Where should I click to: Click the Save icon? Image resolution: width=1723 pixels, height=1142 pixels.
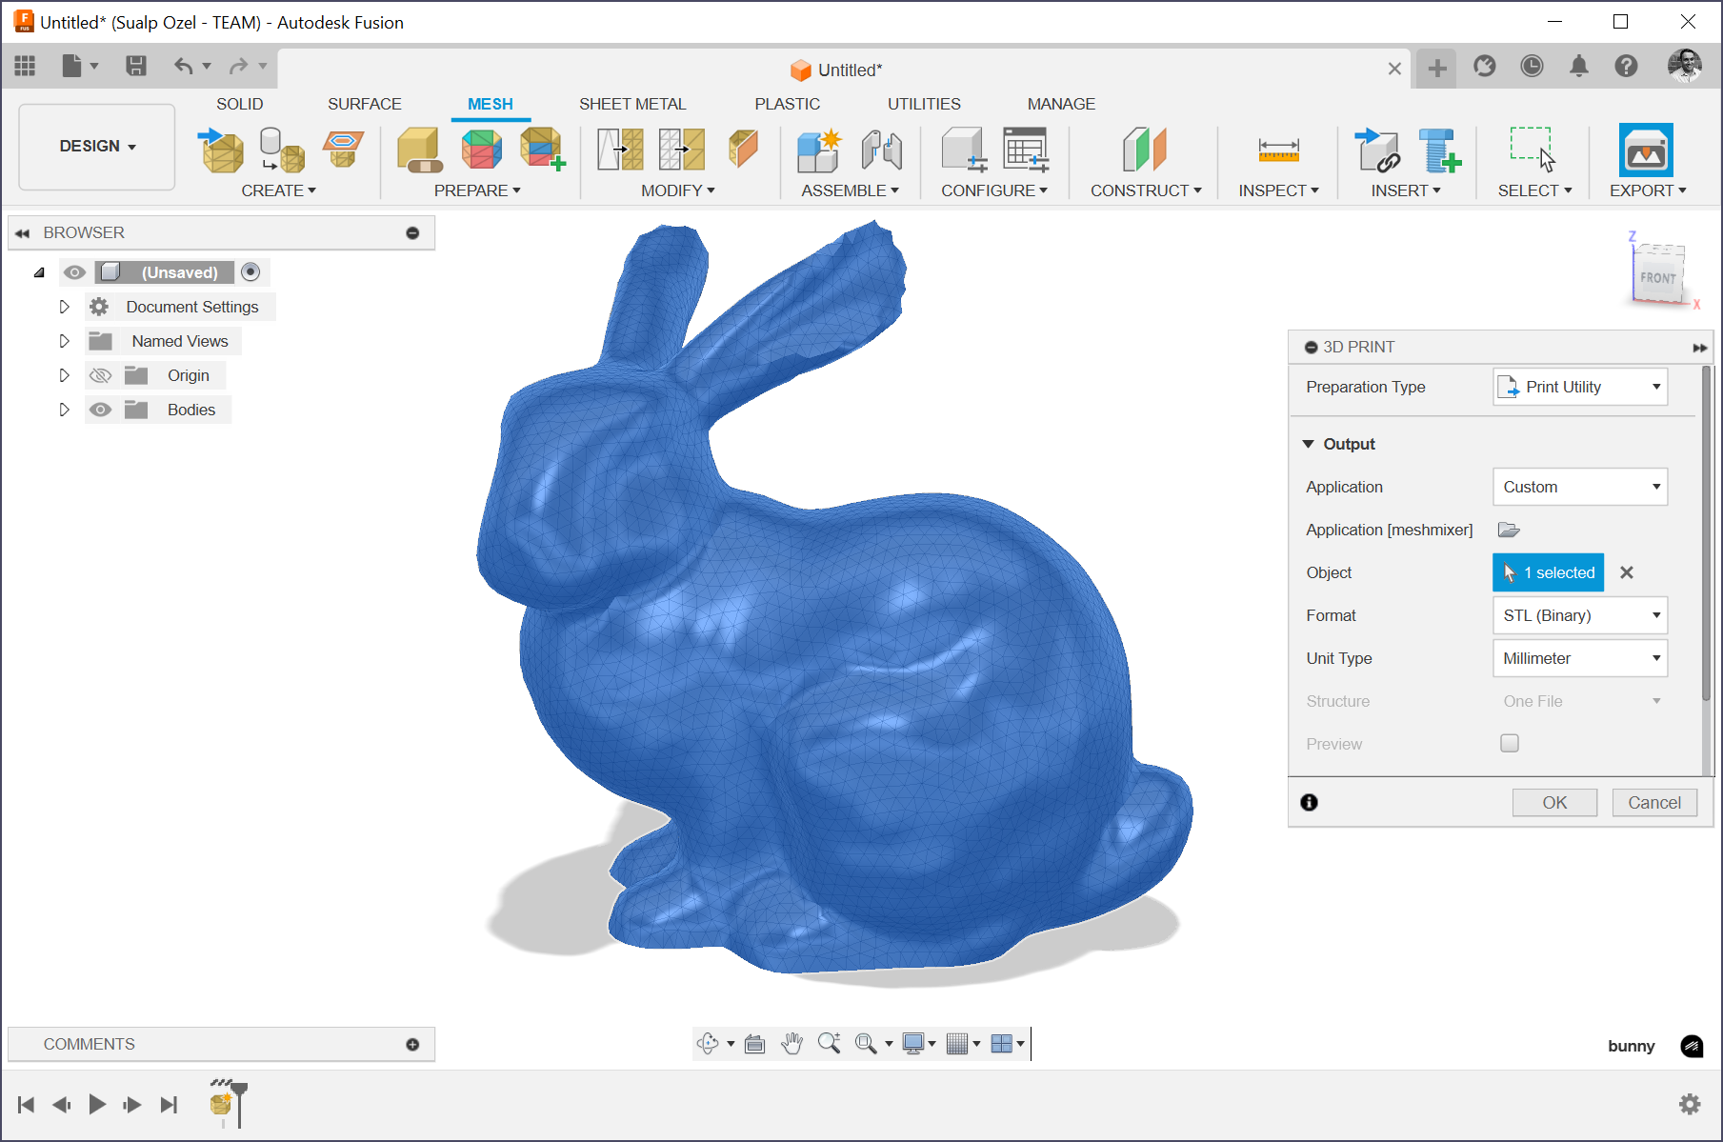point(136,66)
